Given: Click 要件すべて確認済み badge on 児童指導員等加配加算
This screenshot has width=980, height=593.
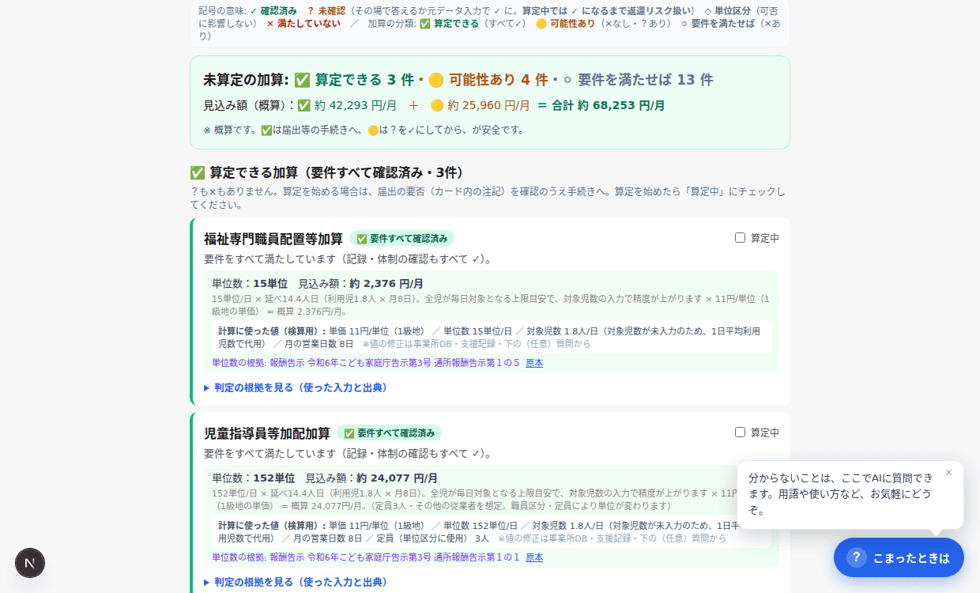Looking at the screenshot, I should click(389, 433).
